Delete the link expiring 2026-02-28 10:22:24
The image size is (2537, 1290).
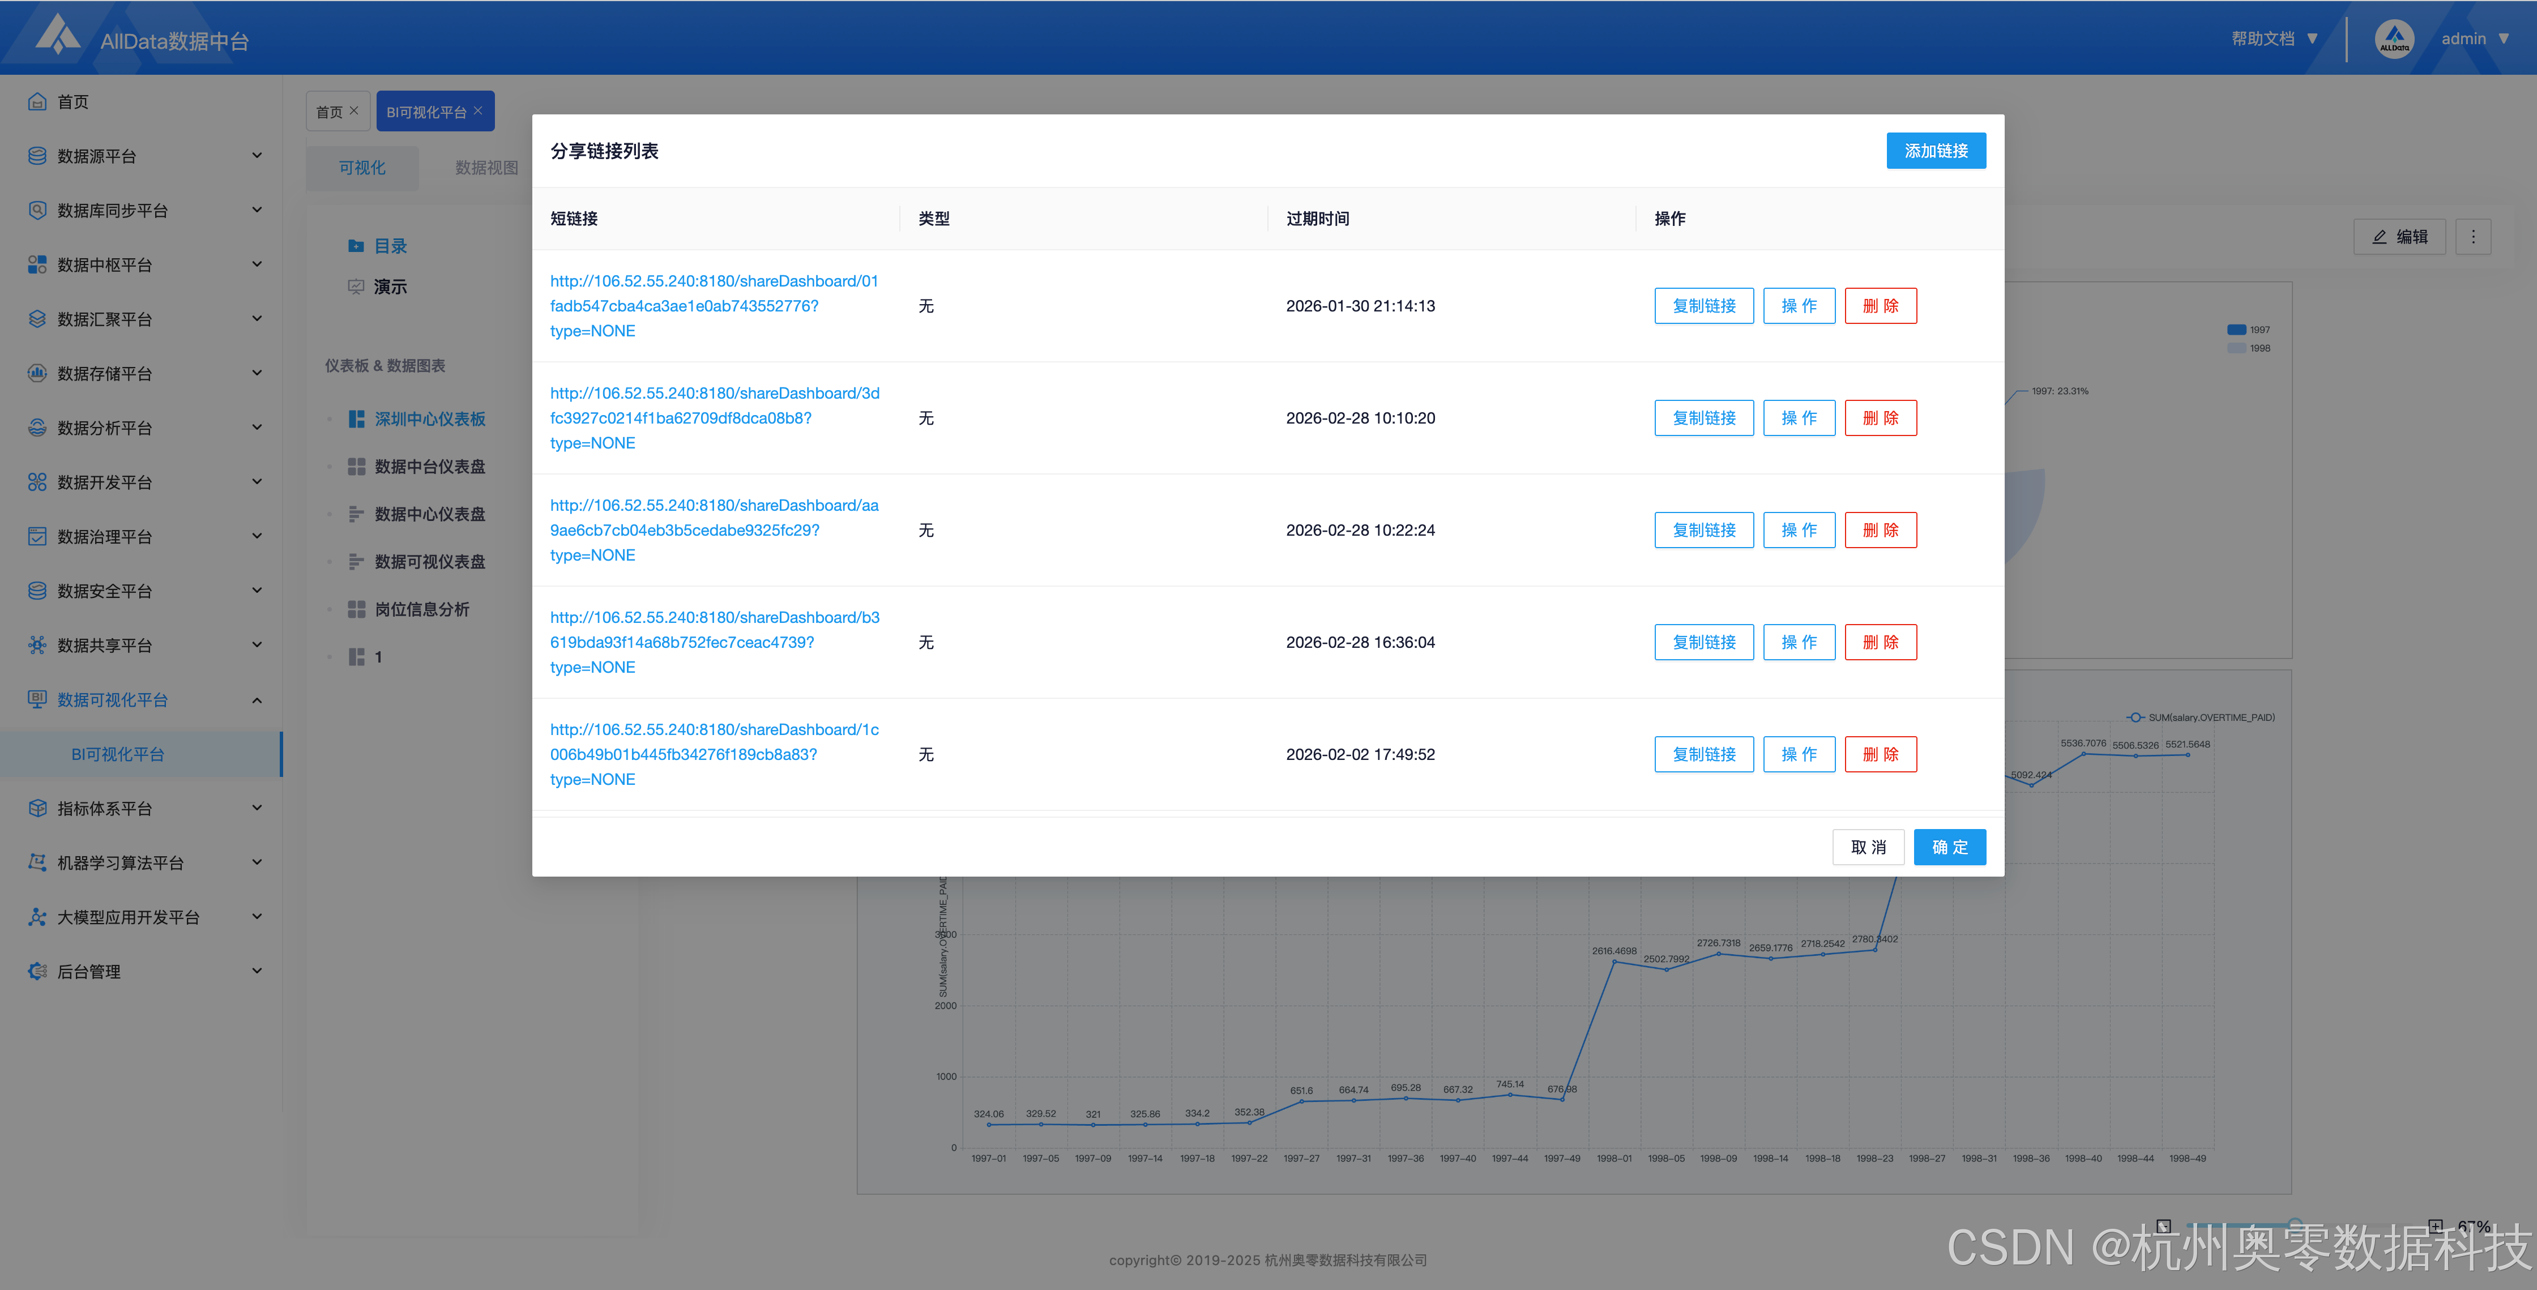click(1880, 531)
